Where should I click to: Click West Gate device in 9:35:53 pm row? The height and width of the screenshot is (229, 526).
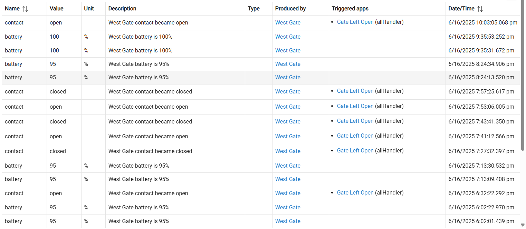(x=288, y=37)
